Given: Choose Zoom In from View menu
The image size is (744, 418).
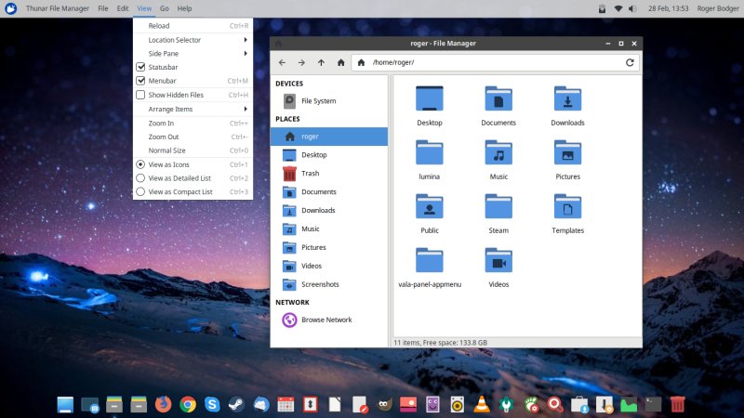Looking at the screenshot, I should click(161, 123).
